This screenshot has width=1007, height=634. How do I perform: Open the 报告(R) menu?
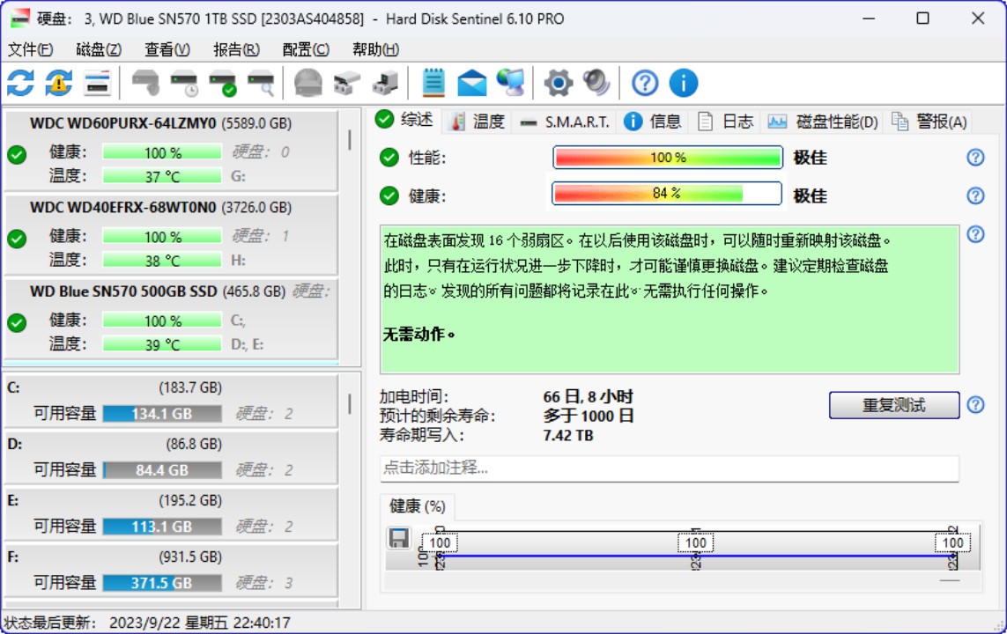[x=236, y=49]
